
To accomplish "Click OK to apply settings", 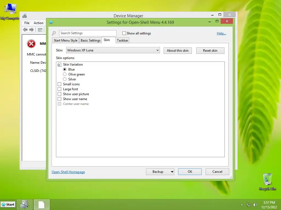I will coord(190,172).
